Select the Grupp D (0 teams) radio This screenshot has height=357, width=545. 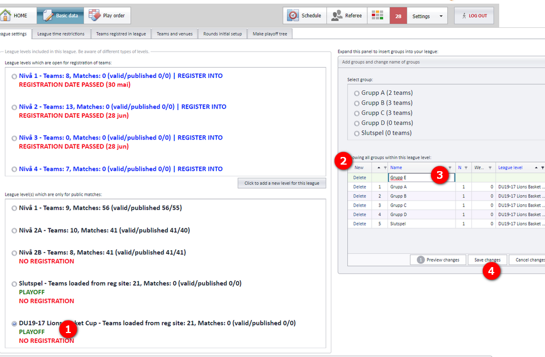pos(356,123)
